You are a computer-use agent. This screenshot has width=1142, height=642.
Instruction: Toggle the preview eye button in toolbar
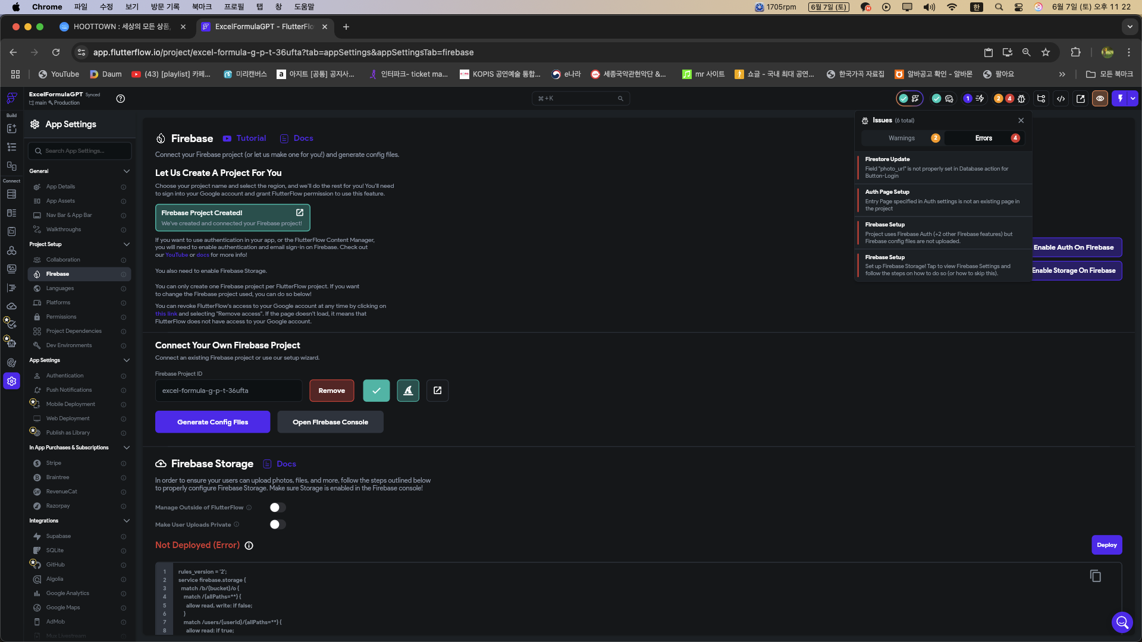coord(1100,99)
